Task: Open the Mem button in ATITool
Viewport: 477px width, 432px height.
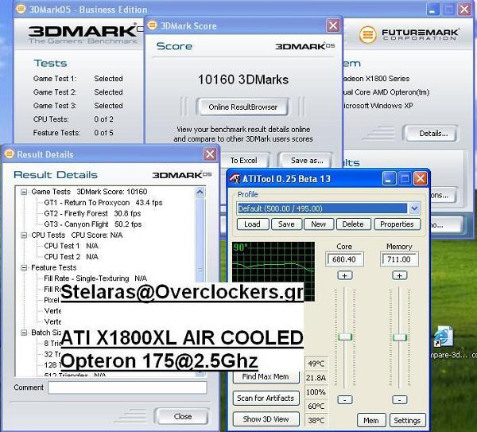Action: [x=371, y=420]
